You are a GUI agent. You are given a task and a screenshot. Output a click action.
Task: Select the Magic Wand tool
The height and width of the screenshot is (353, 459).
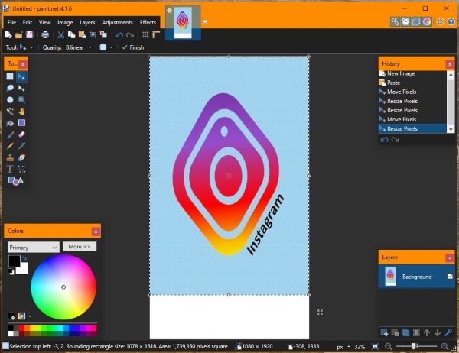click(10, 111)
